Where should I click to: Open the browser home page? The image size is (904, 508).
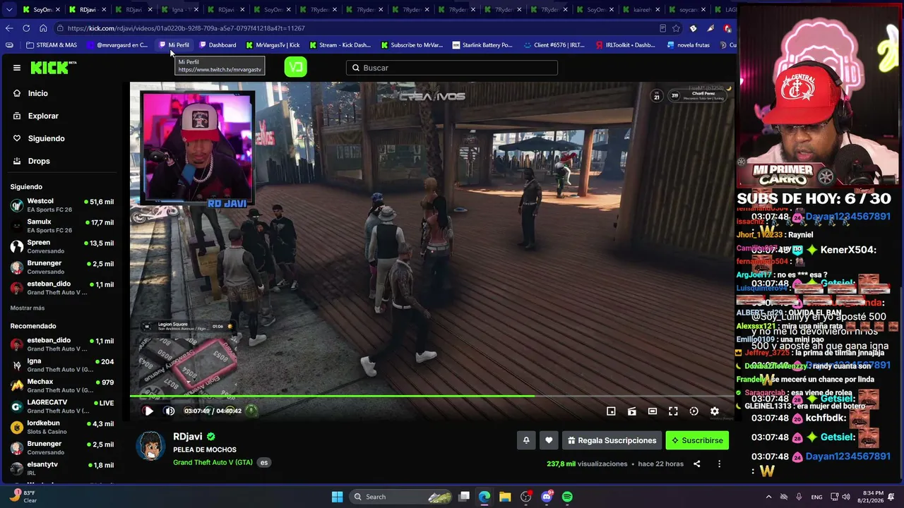click(x=43, y=28)
